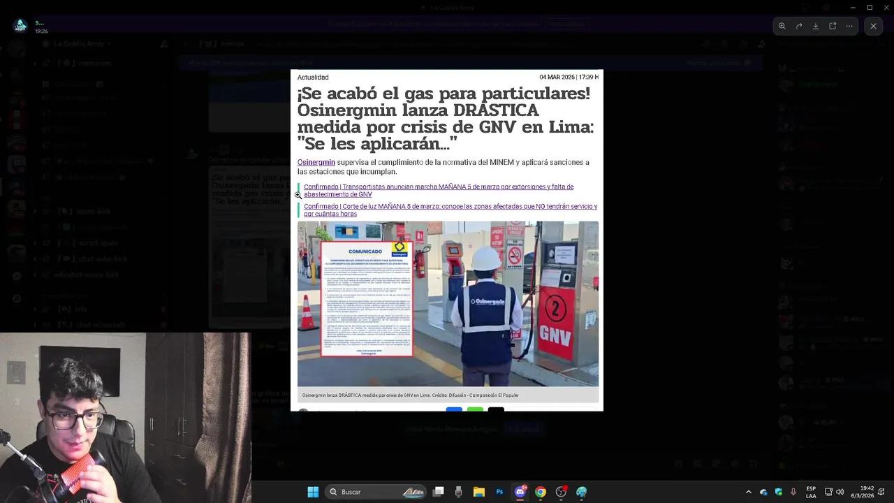Open the image in browser icon
This screenshot has height=503, width=894.
[833, 26]
